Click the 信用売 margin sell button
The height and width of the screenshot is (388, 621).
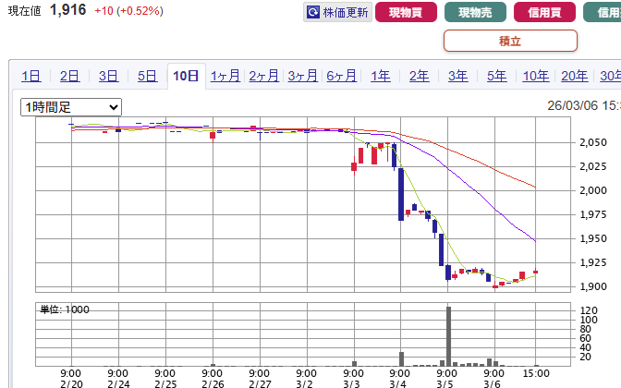[x=602, y=13]
